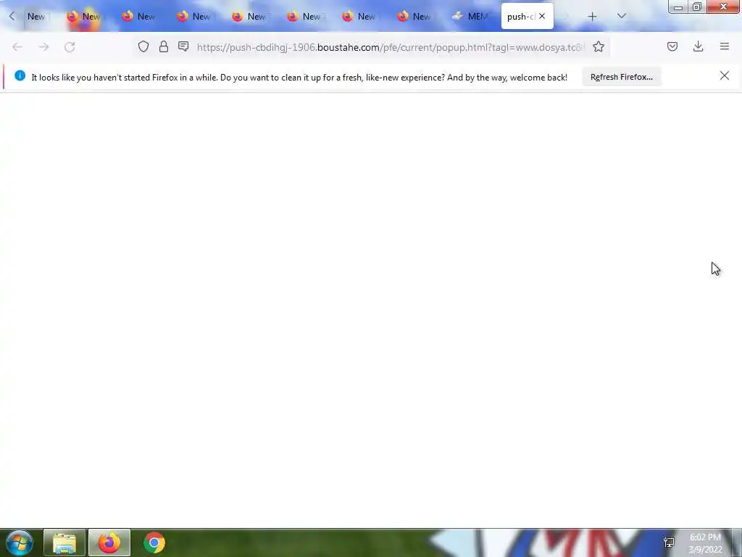The width and height of the screenshot is (742, 557).
Task: Open a new tab with plus
Action: [x=592, y=17]
